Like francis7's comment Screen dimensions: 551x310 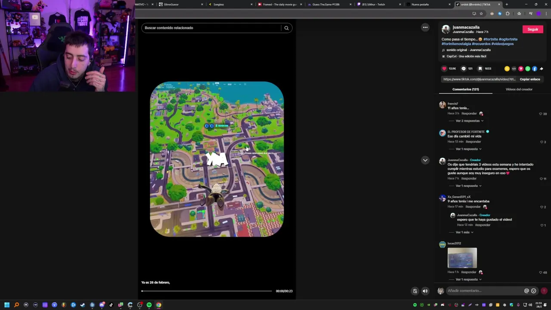click(541, 114)
